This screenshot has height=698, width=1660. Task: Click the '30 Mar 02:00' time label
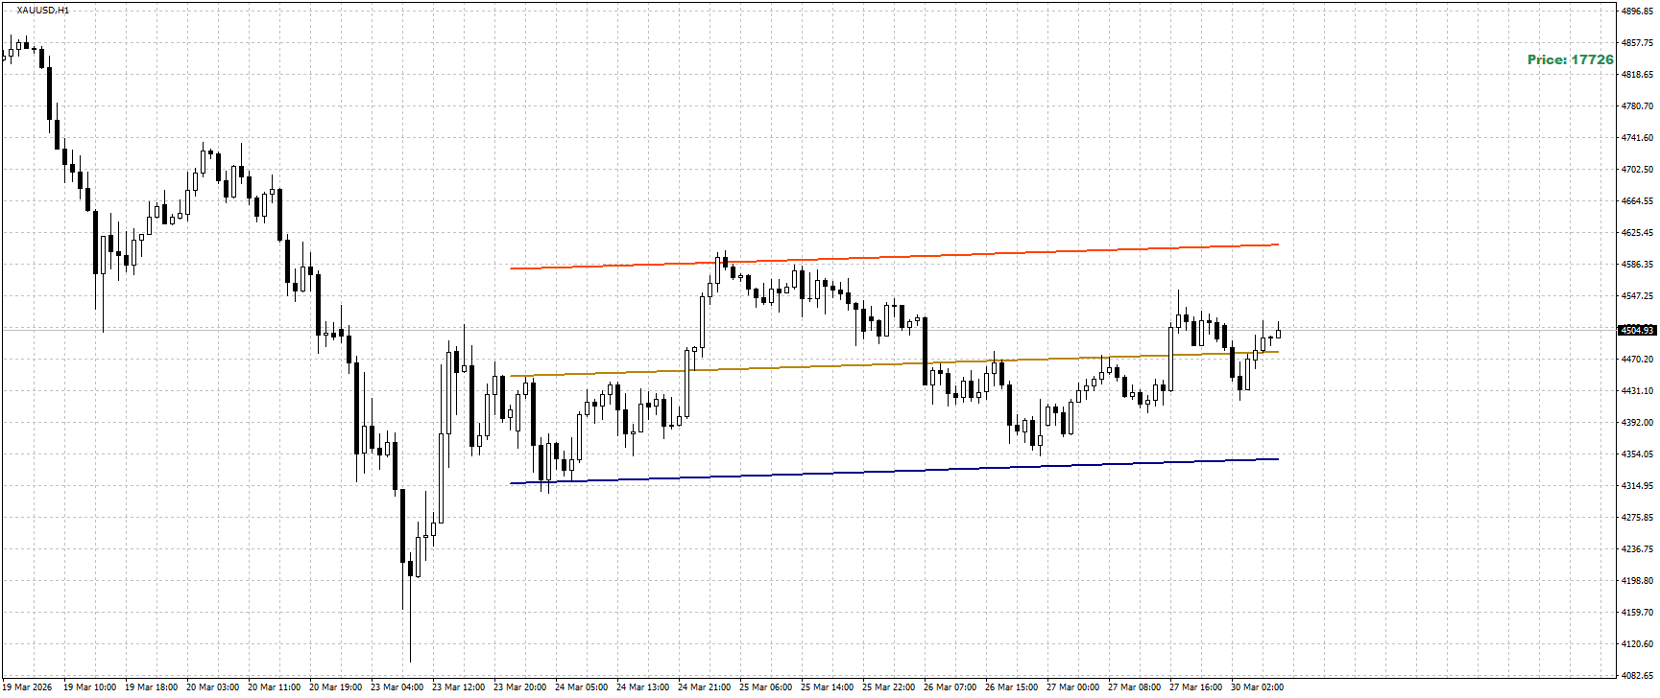point(1257,687)
